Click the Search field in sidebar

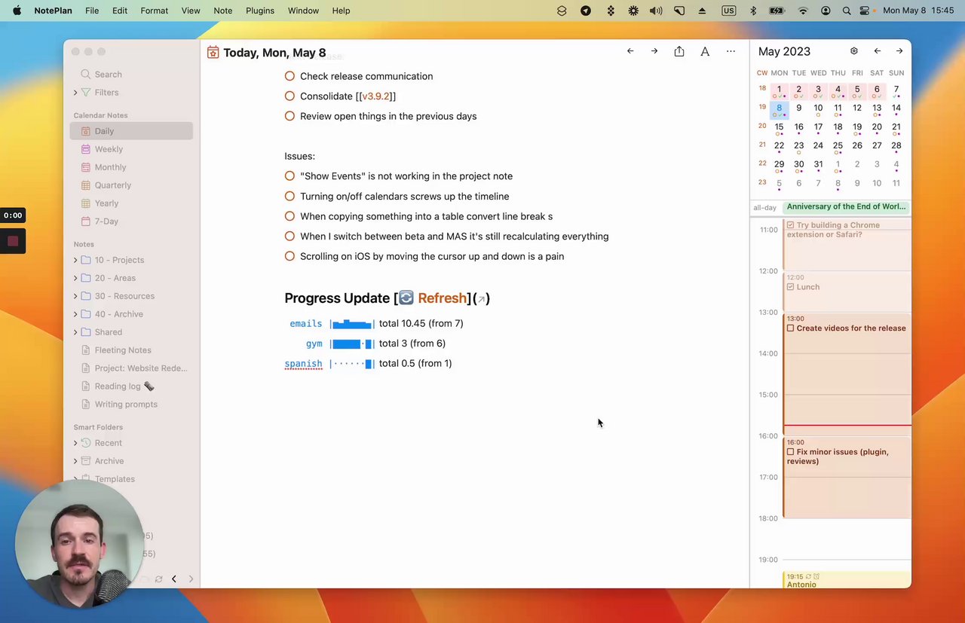click(x=132, y=75)
